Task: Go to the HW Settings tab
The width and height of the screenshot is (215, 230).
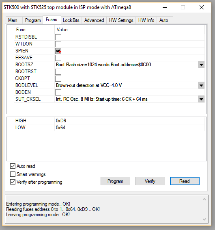Action: 121,20
